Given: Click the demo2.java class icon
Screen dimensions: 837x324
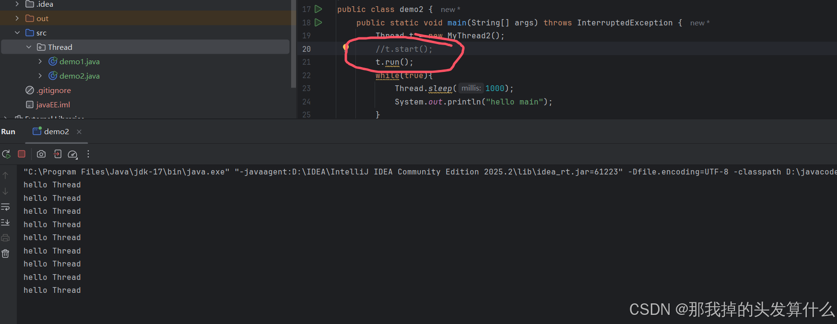Looking at the screenshot, I should [x=53, y=76].
